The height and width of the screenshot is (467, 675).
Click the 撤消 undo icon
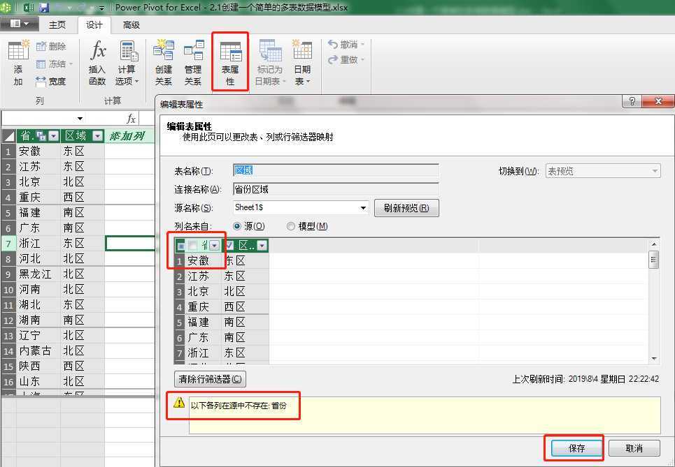point(333,44)
